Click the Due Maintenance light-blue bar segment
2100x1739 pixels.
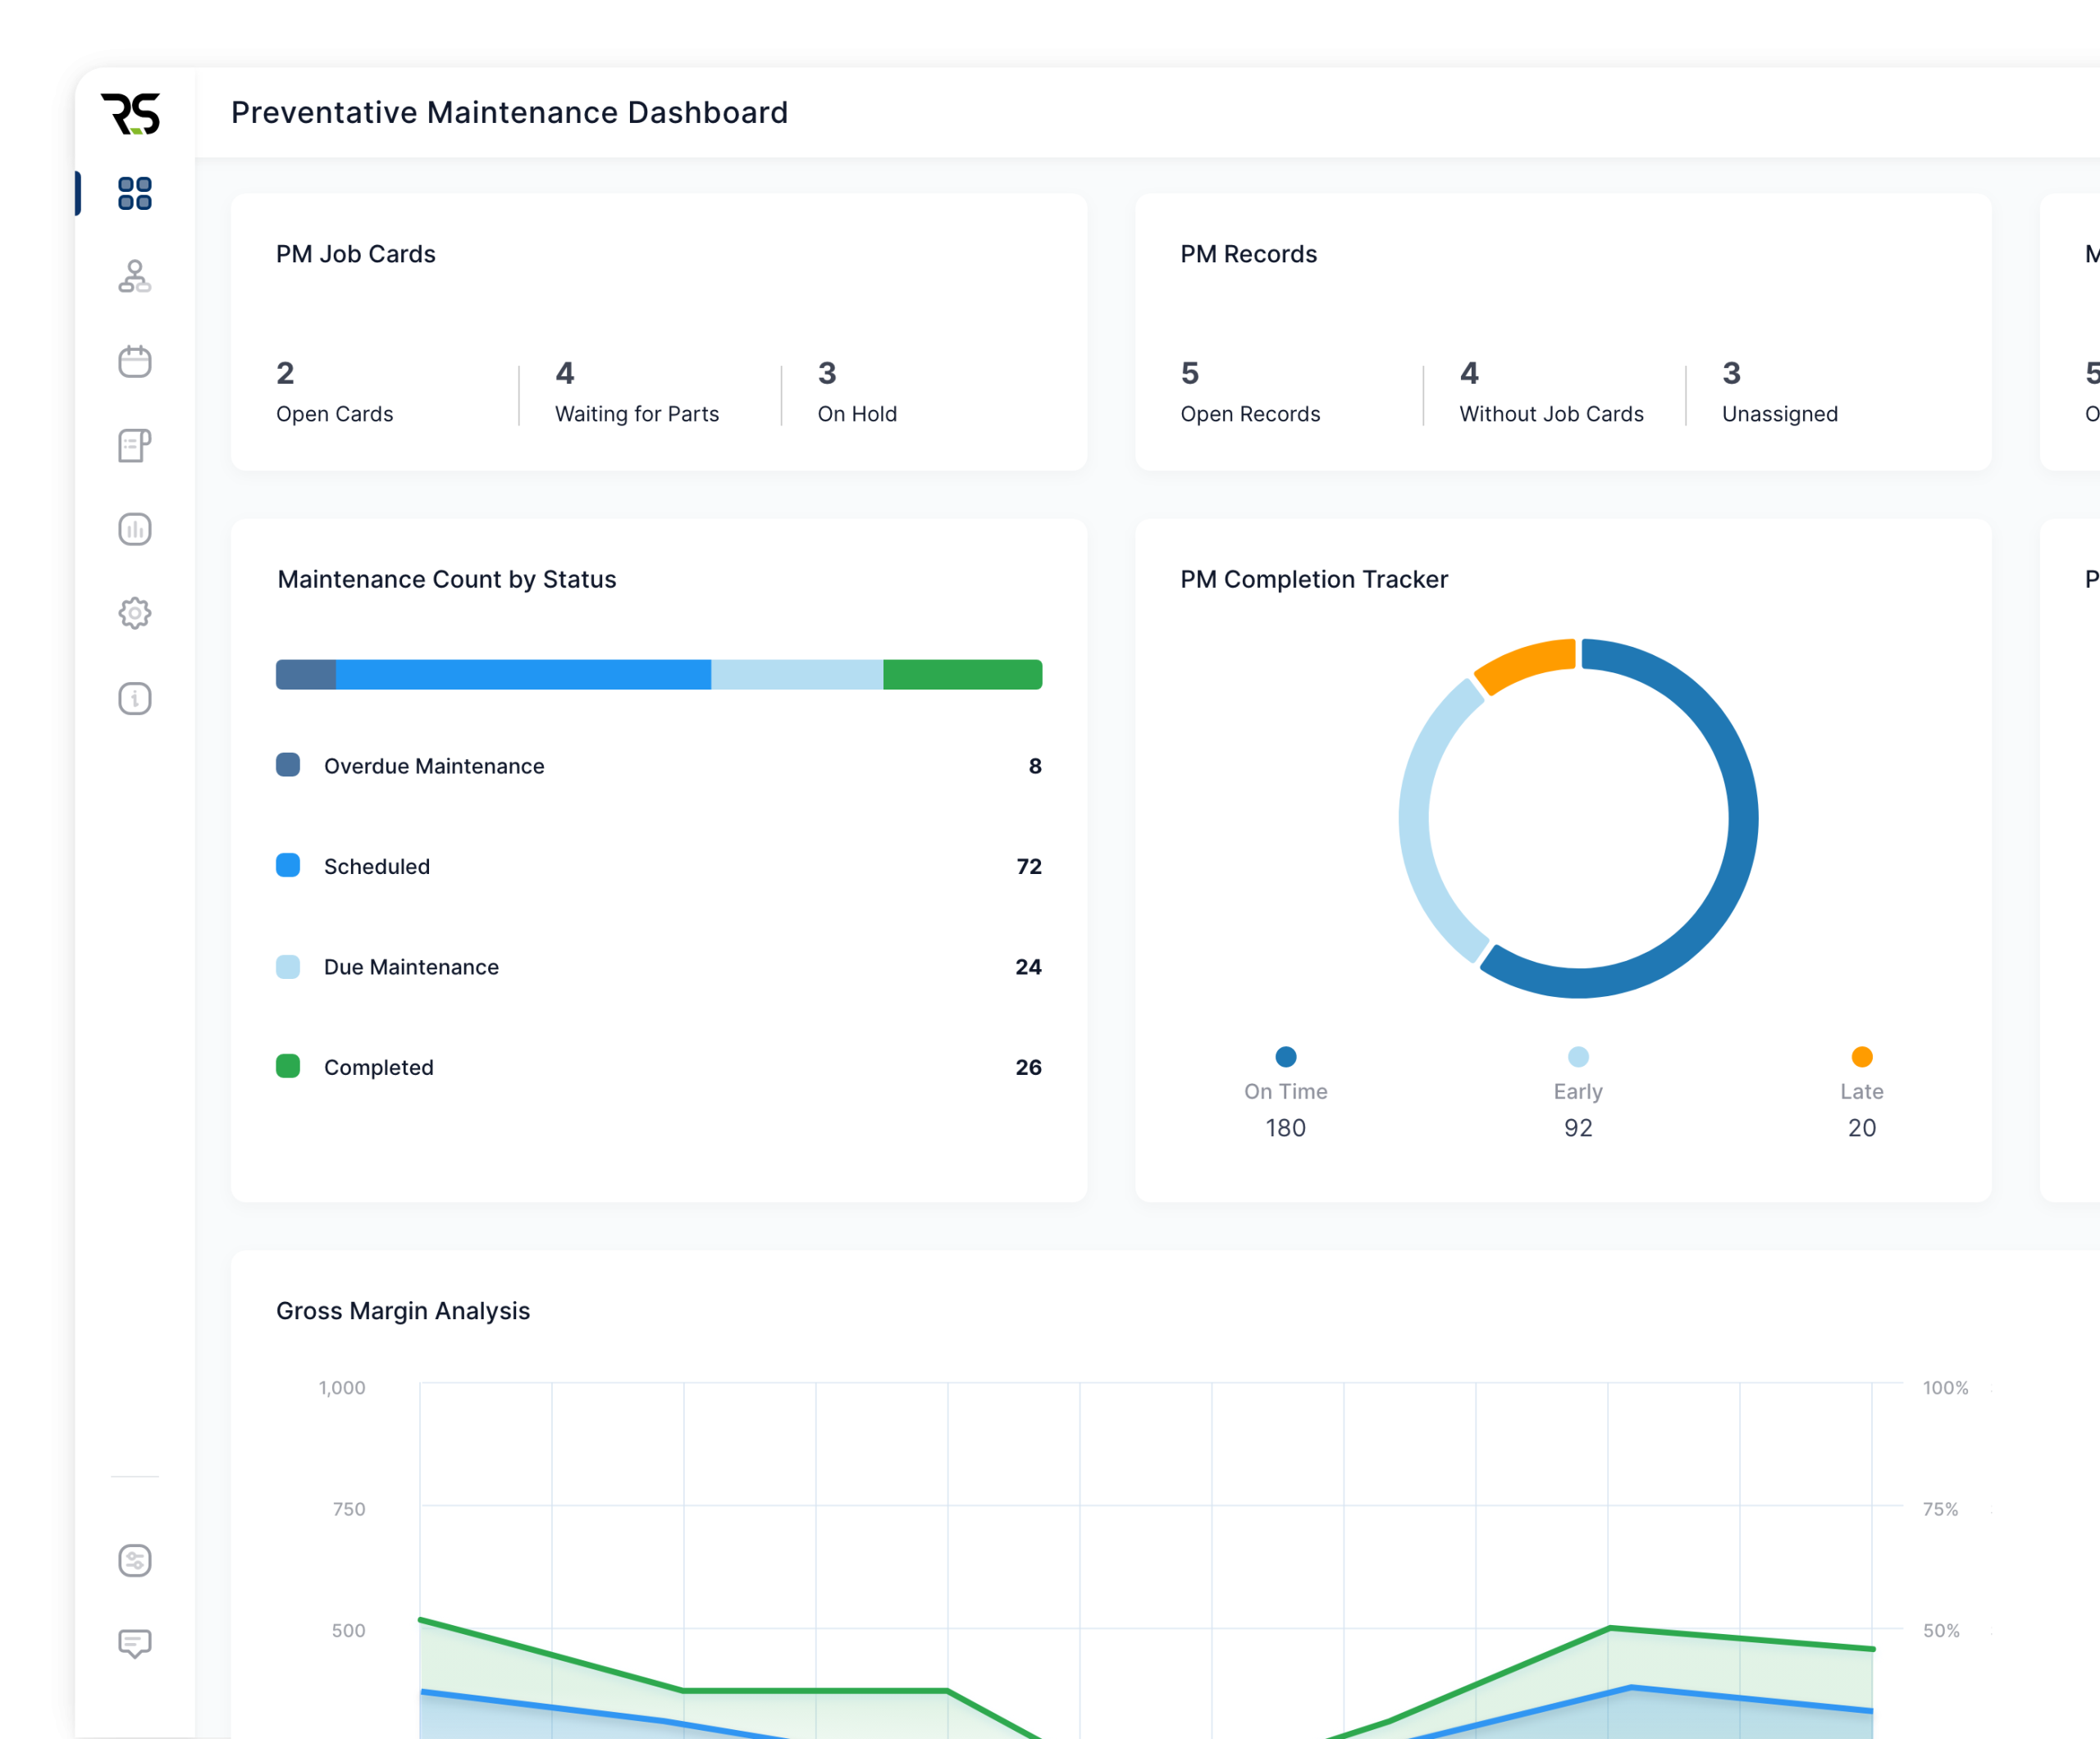coord(797,675)
